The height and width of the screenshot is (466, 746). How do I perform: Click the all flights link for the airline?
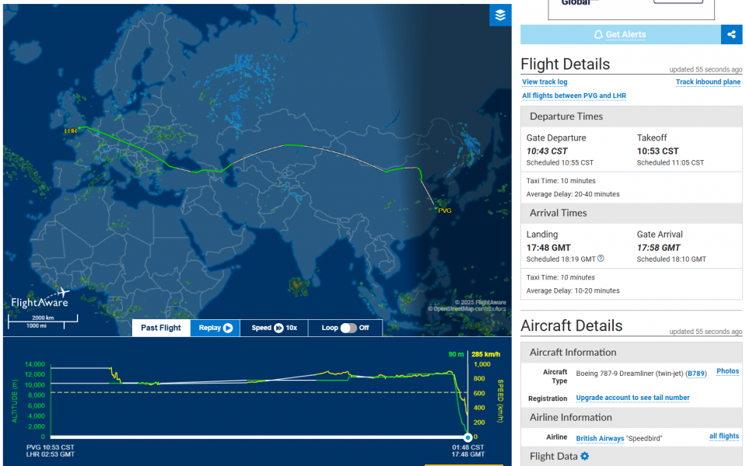click(724, 436)
